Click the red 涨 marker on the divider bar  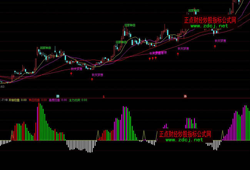tap(185, 96)
